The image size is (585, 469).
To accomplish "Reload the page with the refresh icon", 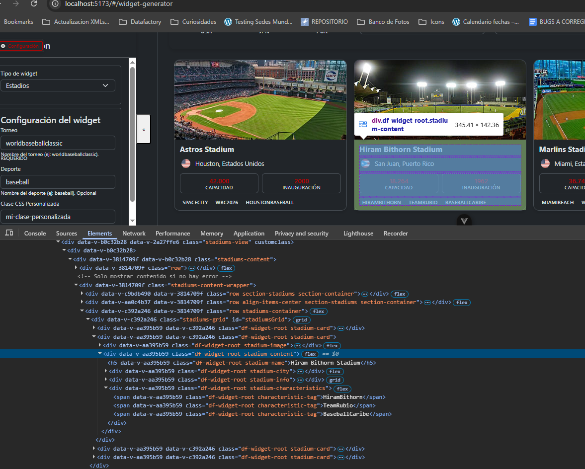I will [x=34, y=3].
